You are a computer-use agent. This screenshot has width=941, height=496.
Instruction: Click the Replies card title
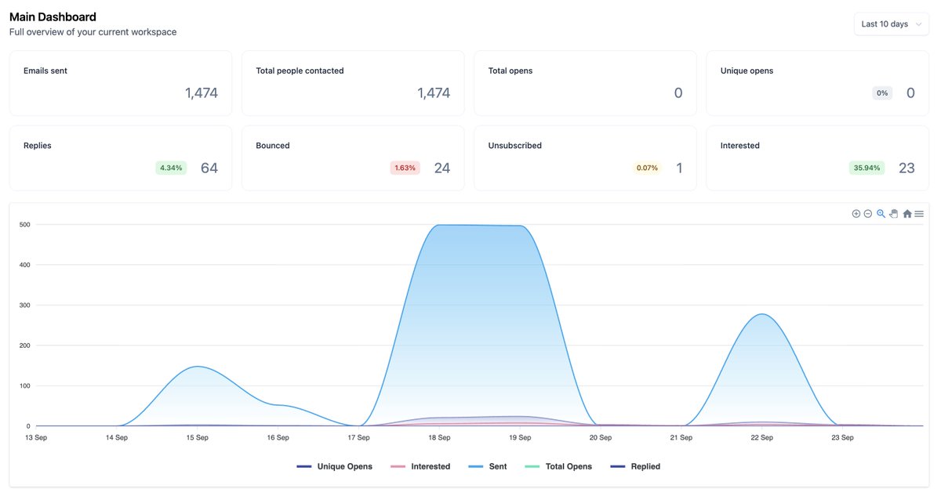click(x=38, y=146)
